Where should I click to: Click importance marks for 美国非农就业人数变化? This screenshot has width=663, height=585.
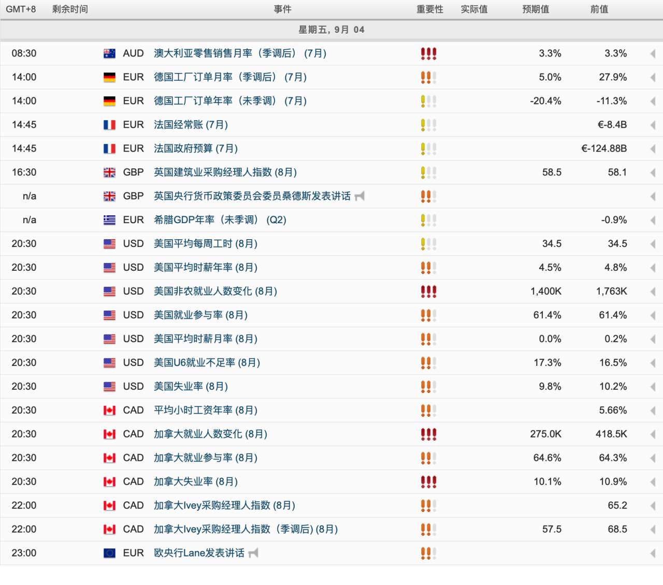coord(428,291)
